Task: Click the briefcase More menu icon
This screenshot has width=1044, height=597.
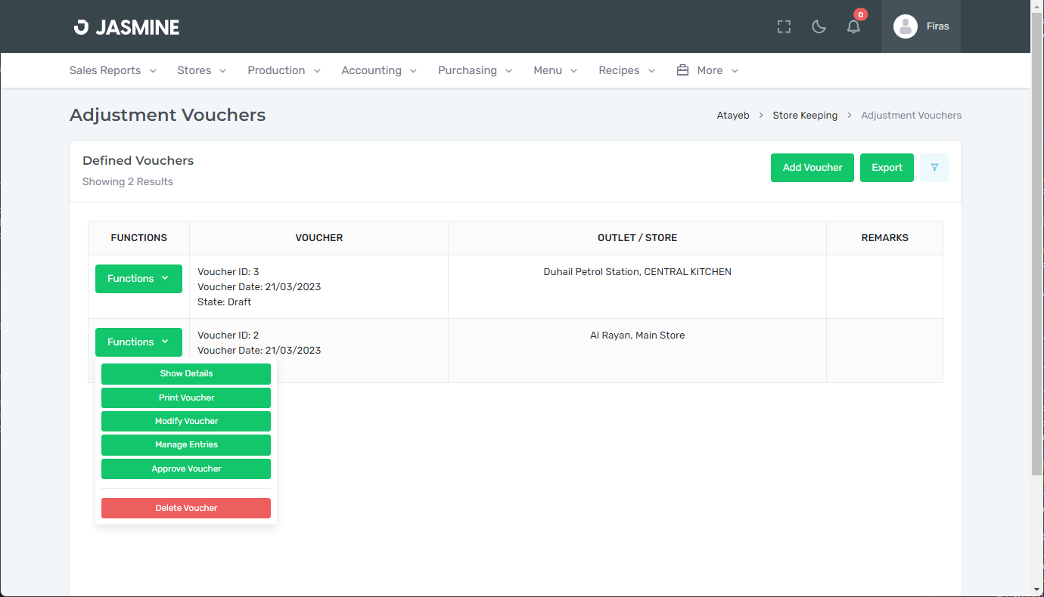Action: pyautogui.click(x=682, y=70)
